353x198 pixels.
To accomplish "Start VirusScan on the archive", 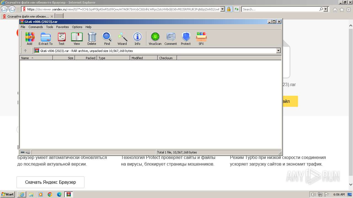I will tap(155, 38).
